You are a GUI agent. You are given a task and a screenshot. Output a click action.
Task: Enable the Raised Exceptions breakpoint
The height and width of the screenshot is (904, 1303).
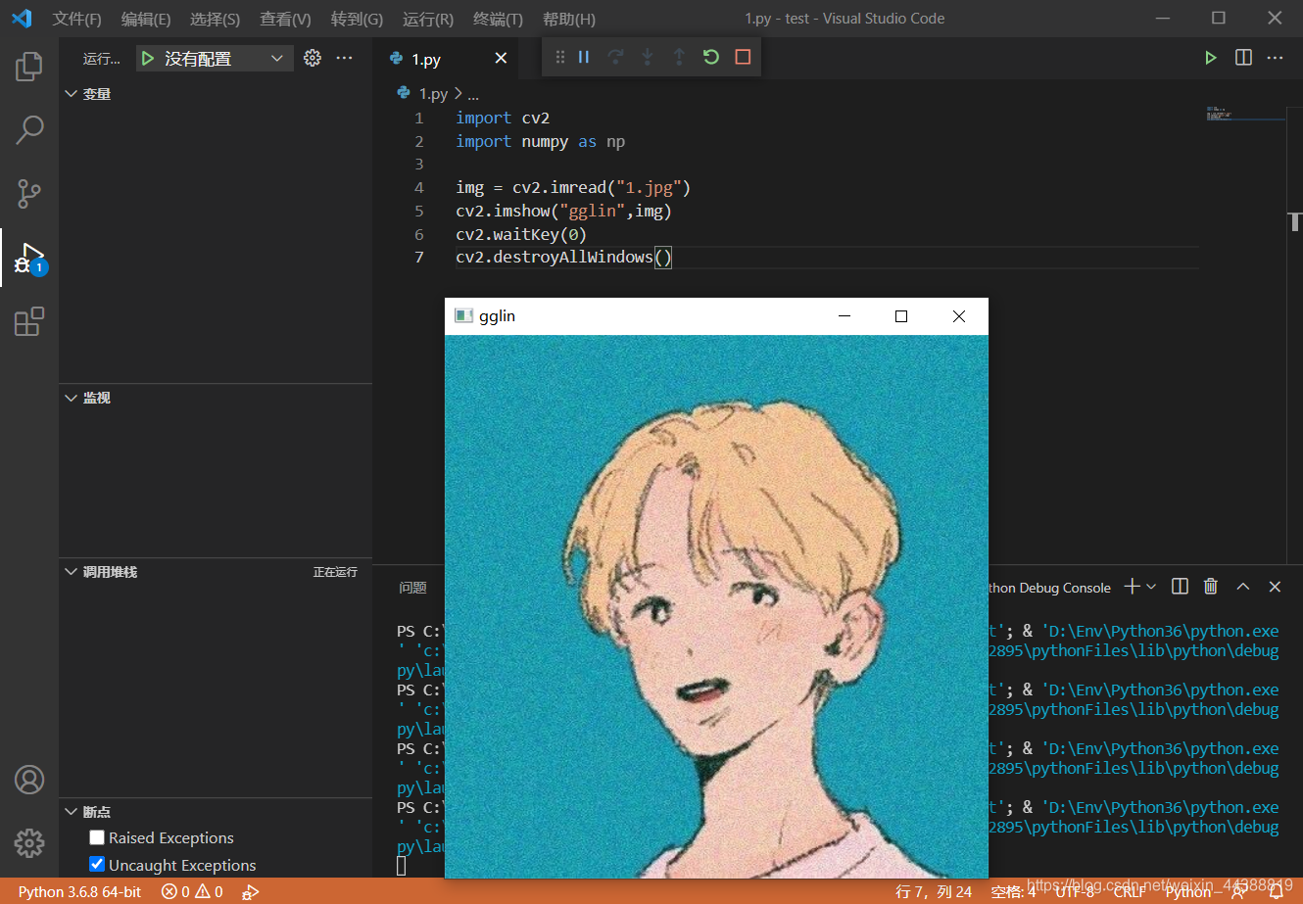click(x=96, y=837)
